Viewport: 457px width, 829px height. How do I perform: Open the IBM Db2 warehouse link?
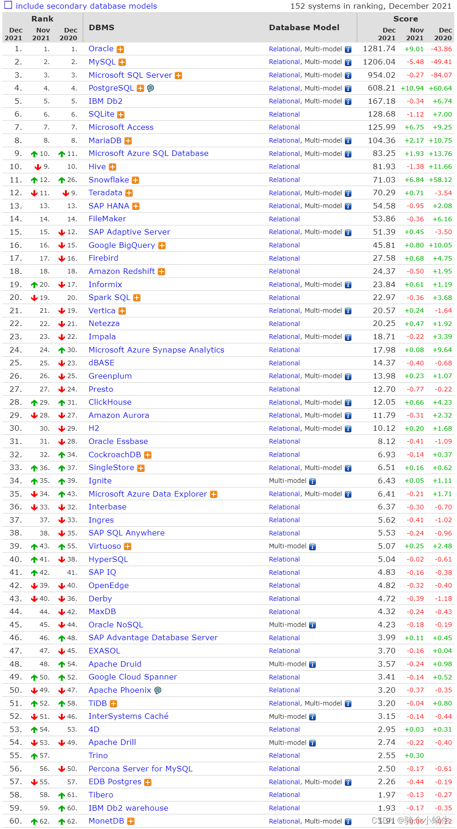129,808
